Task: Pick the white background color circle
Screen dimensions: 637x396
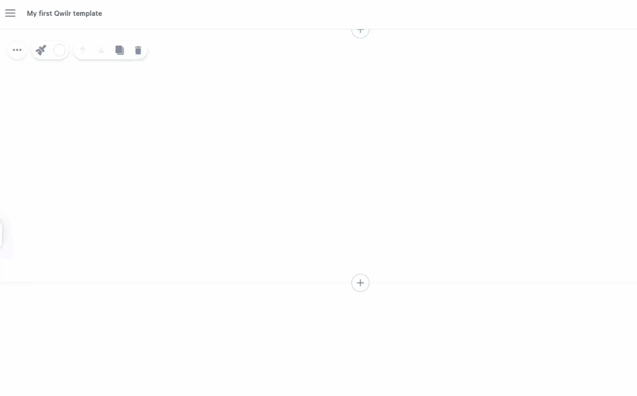Action: point(59,50)
